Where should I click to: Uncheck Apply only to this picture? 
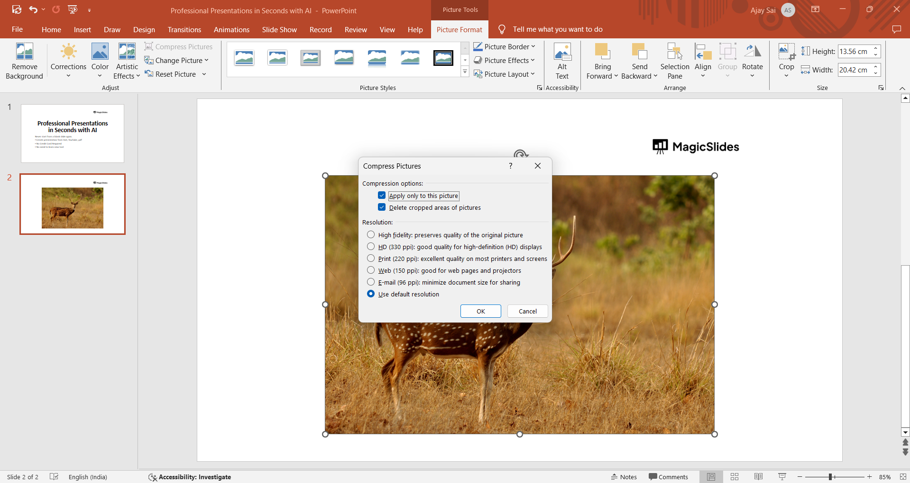(x=382, y=196)
